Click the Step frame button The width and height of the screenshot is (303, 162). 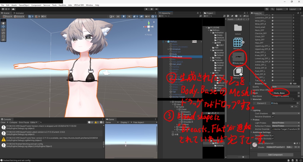[157, 9]
